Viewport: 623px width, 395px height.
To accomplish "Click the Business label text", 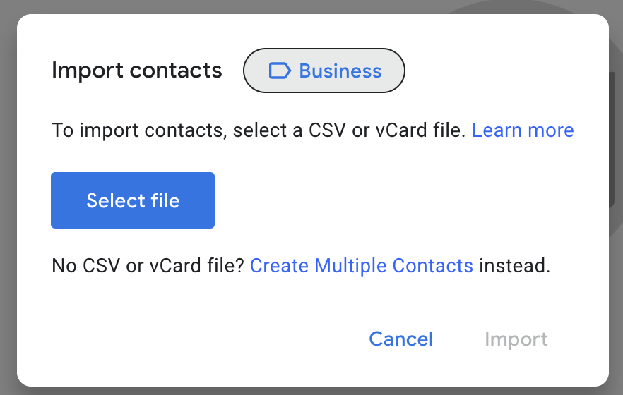I will (340, 71).
